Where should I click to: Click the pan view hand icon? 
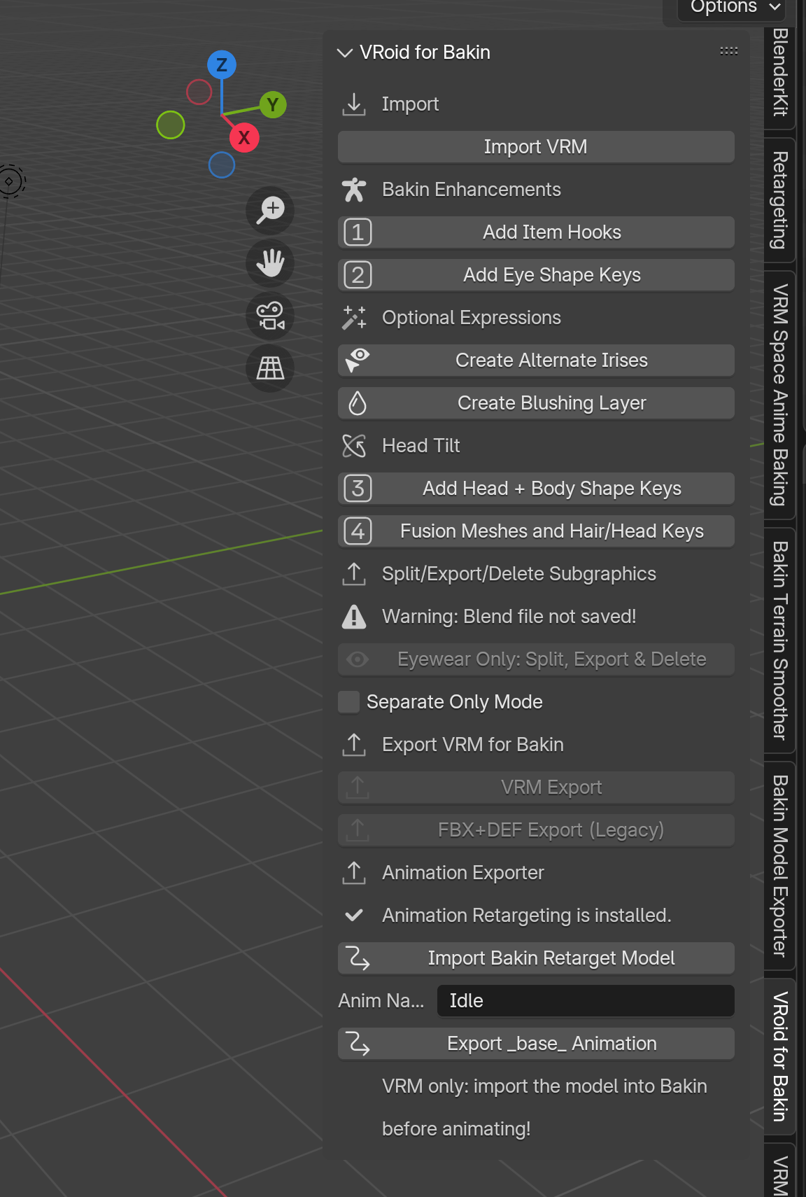click(270, 263)
